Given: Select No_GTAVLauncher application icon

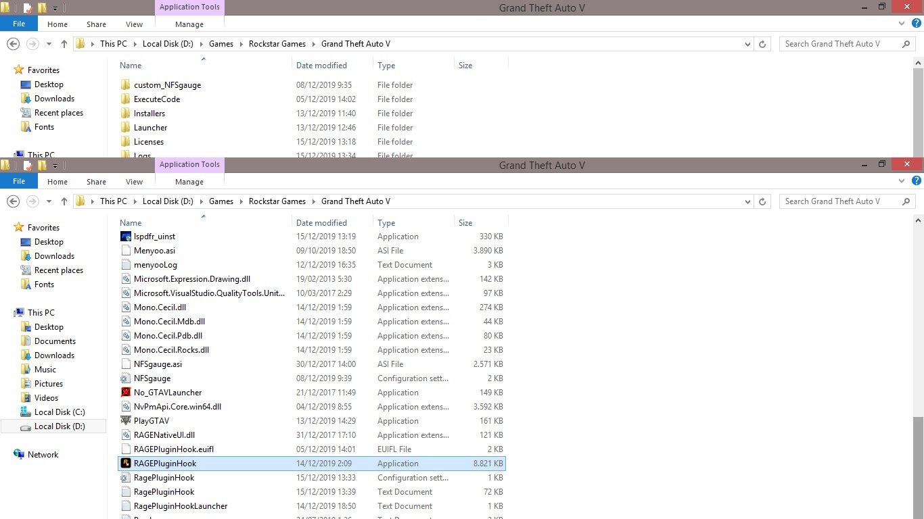Looking at the screenshot, I should pos(125,393).
